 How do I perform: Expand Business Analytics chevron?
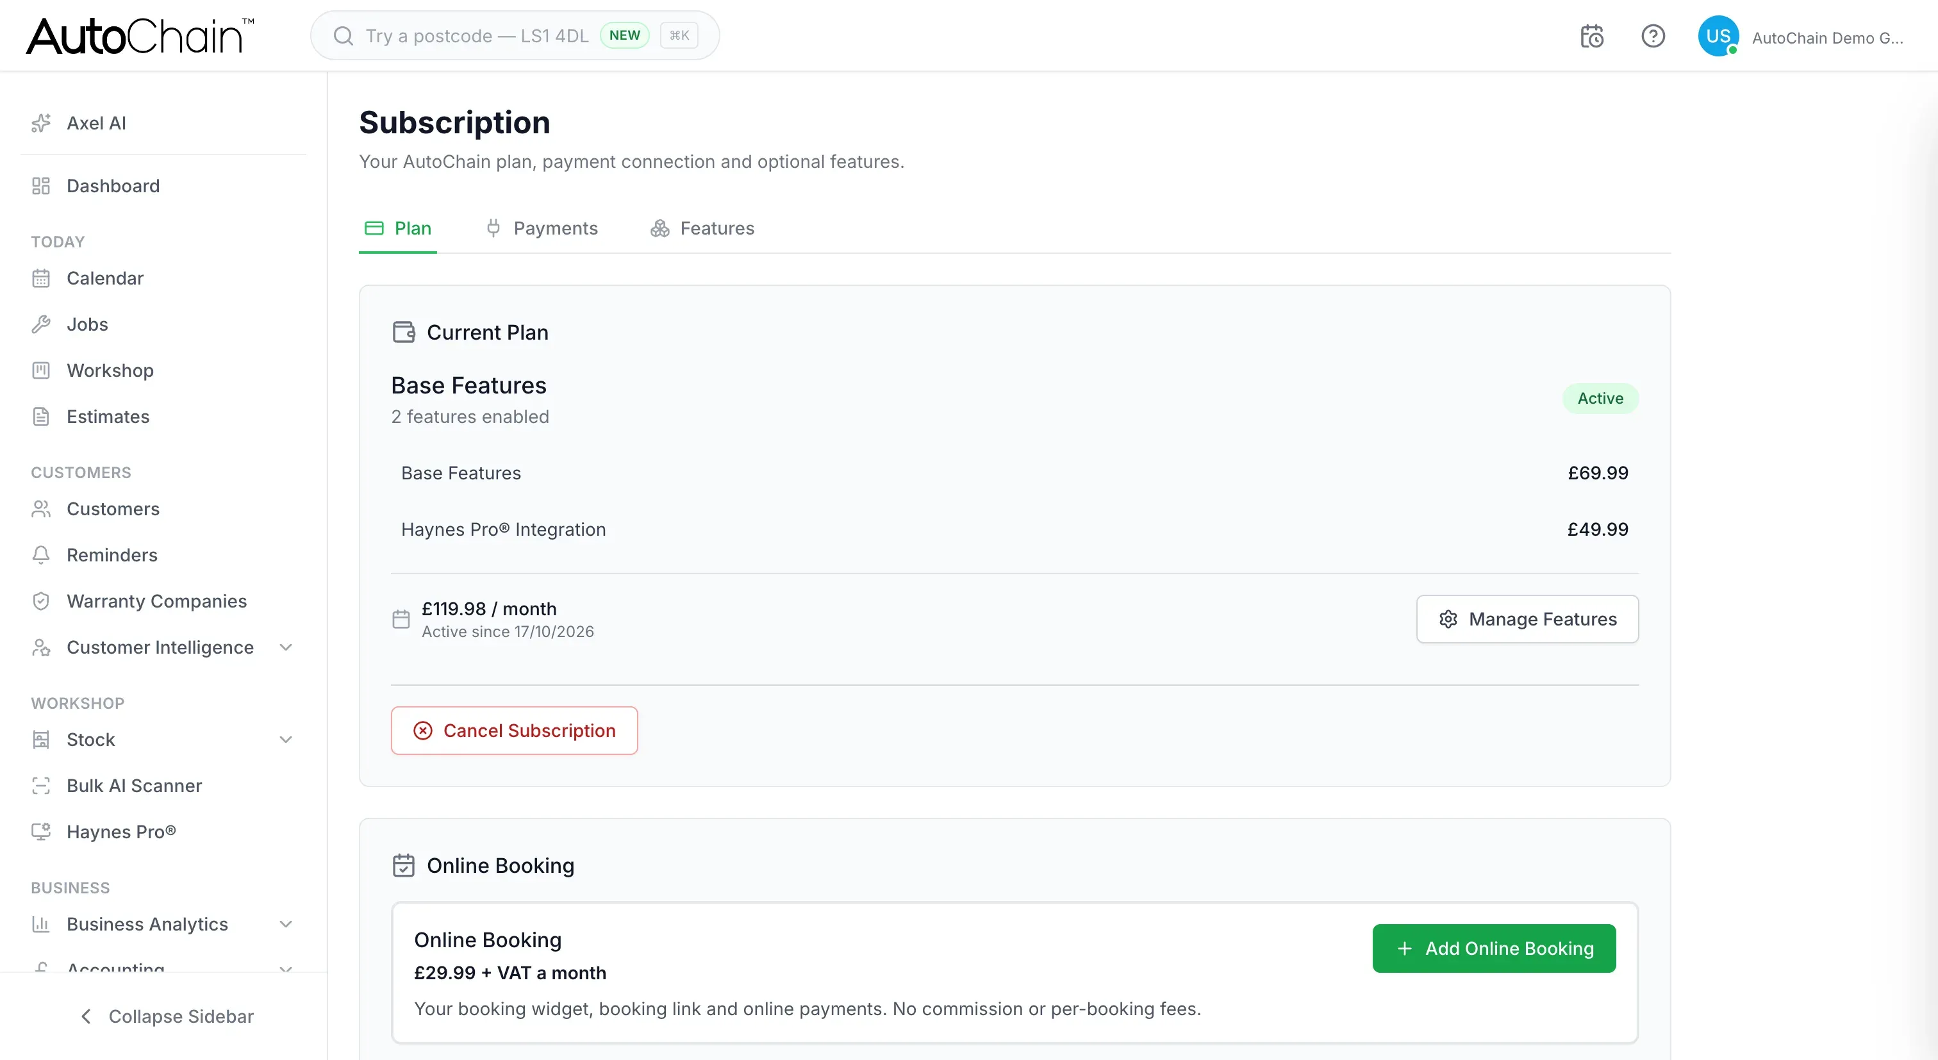point(286,924)
